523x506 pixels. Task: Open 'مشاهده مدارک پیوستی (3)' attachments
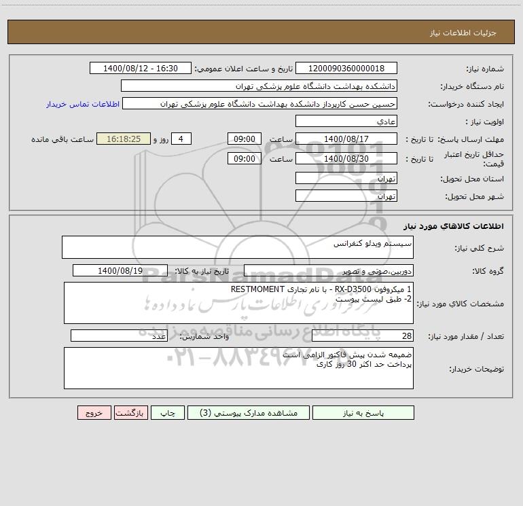249,412
